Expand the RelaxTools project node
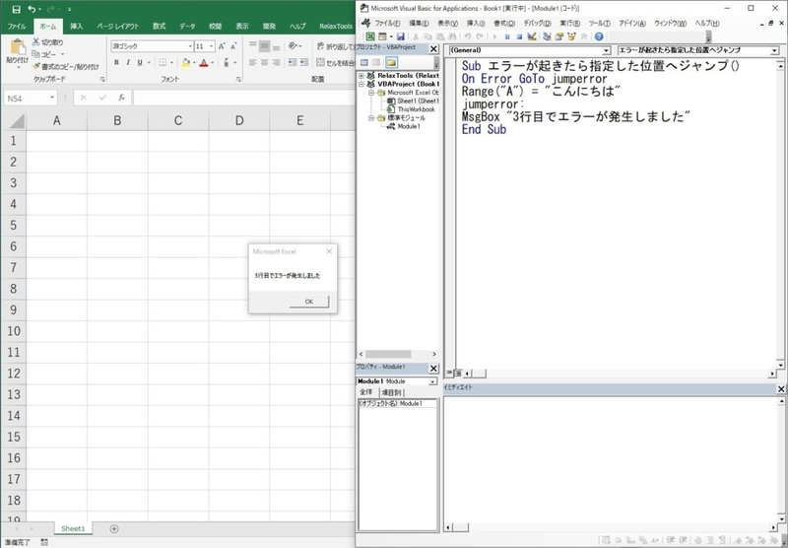Screen dimensions: 788x548 [x=361, y=76]
